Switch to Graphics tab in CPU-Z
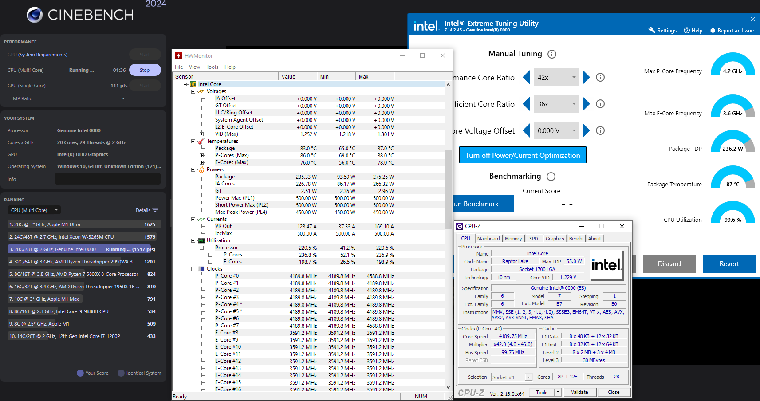Screen dimensions: 760x401 click(x=555, y=239)
